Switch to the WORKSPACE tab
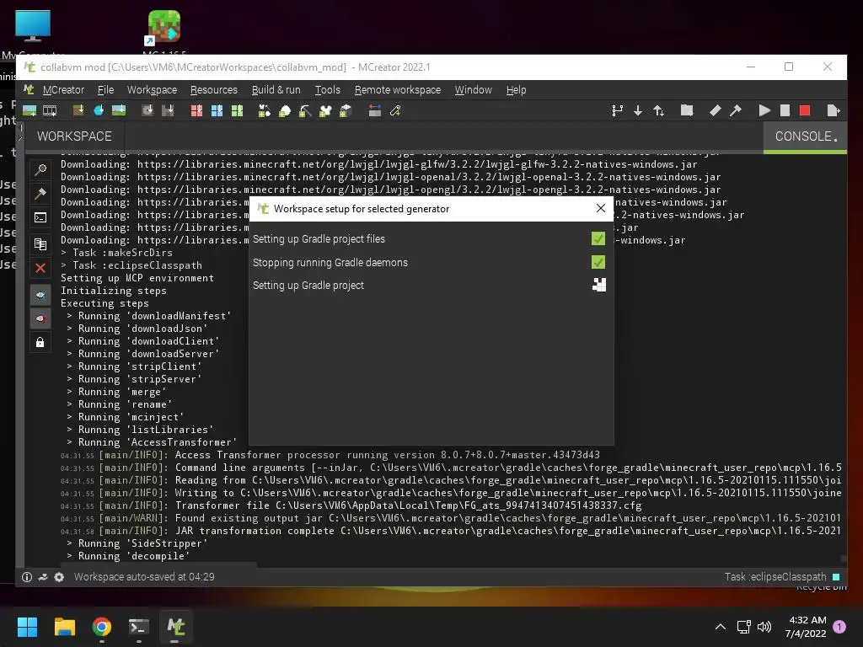863x647 pixels. [74, 136]
